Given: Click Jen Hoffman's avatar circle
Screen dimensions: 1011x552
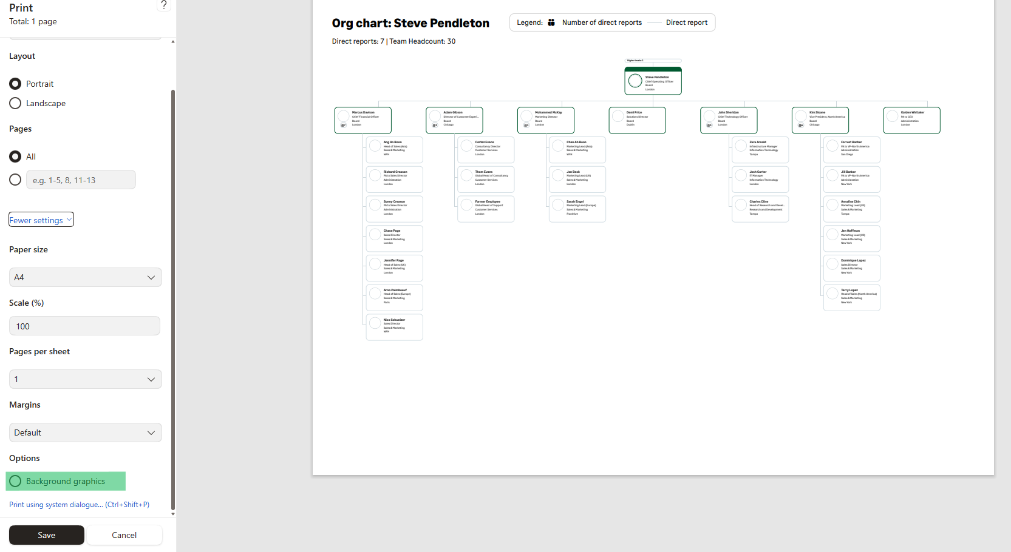Looking at the screenshot, I should [832, 234].
